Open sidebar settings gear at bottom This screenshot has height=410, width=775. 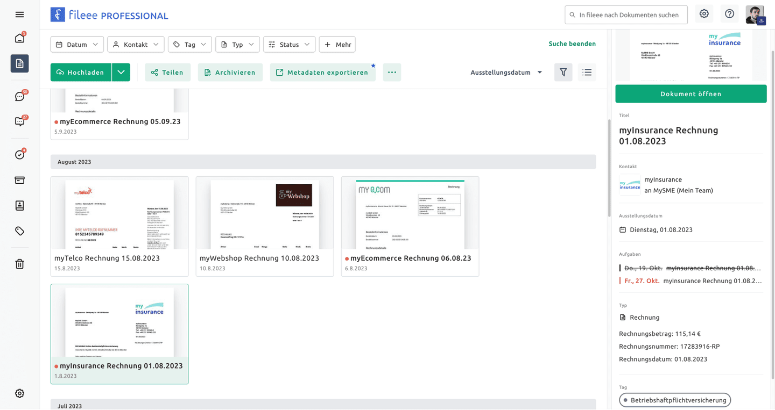[20, 393]
